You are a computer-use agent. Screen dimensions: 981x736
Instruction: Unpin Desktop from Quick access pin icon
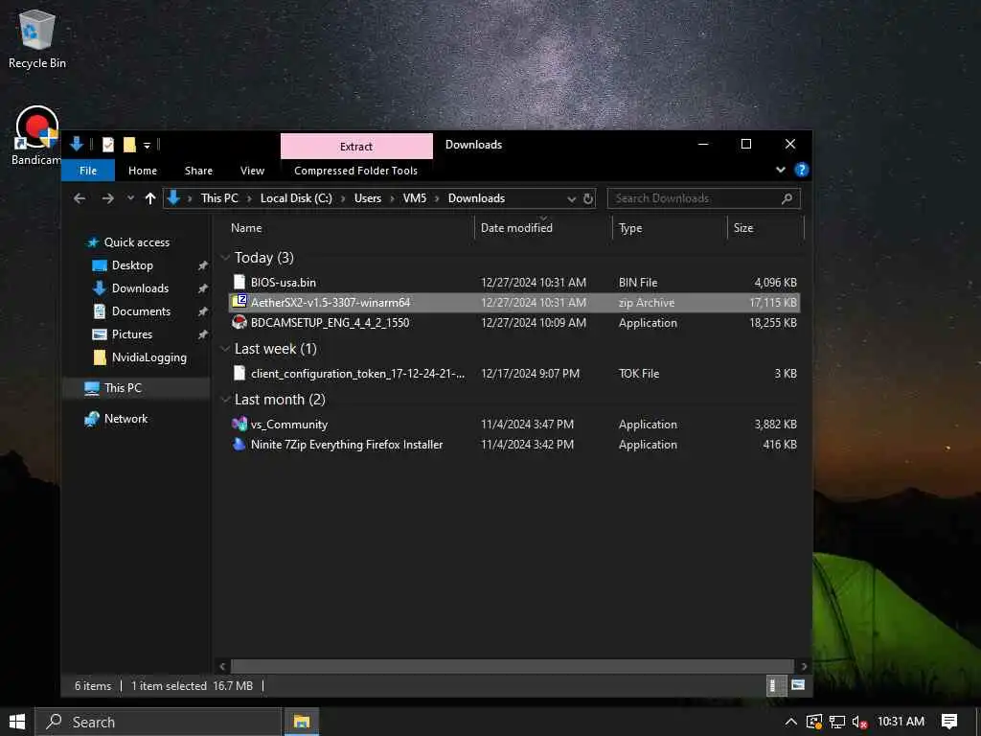203,266
